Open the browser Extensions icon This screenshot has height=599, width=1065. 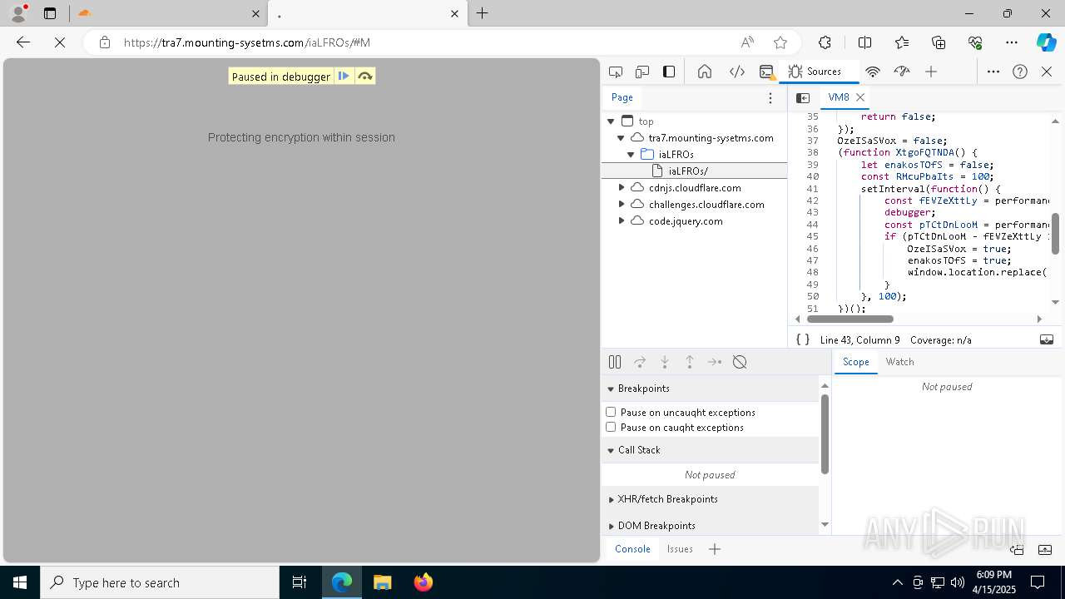pyautogui.click(x=825, y=42)
